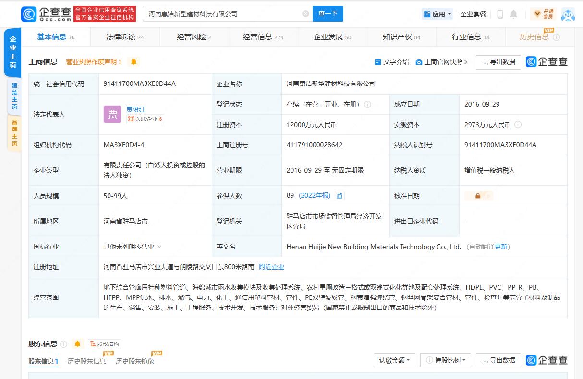This screenshot has width=583, height=379.
Task: Expand 营业执照作废声明 link
Action: 94,62
